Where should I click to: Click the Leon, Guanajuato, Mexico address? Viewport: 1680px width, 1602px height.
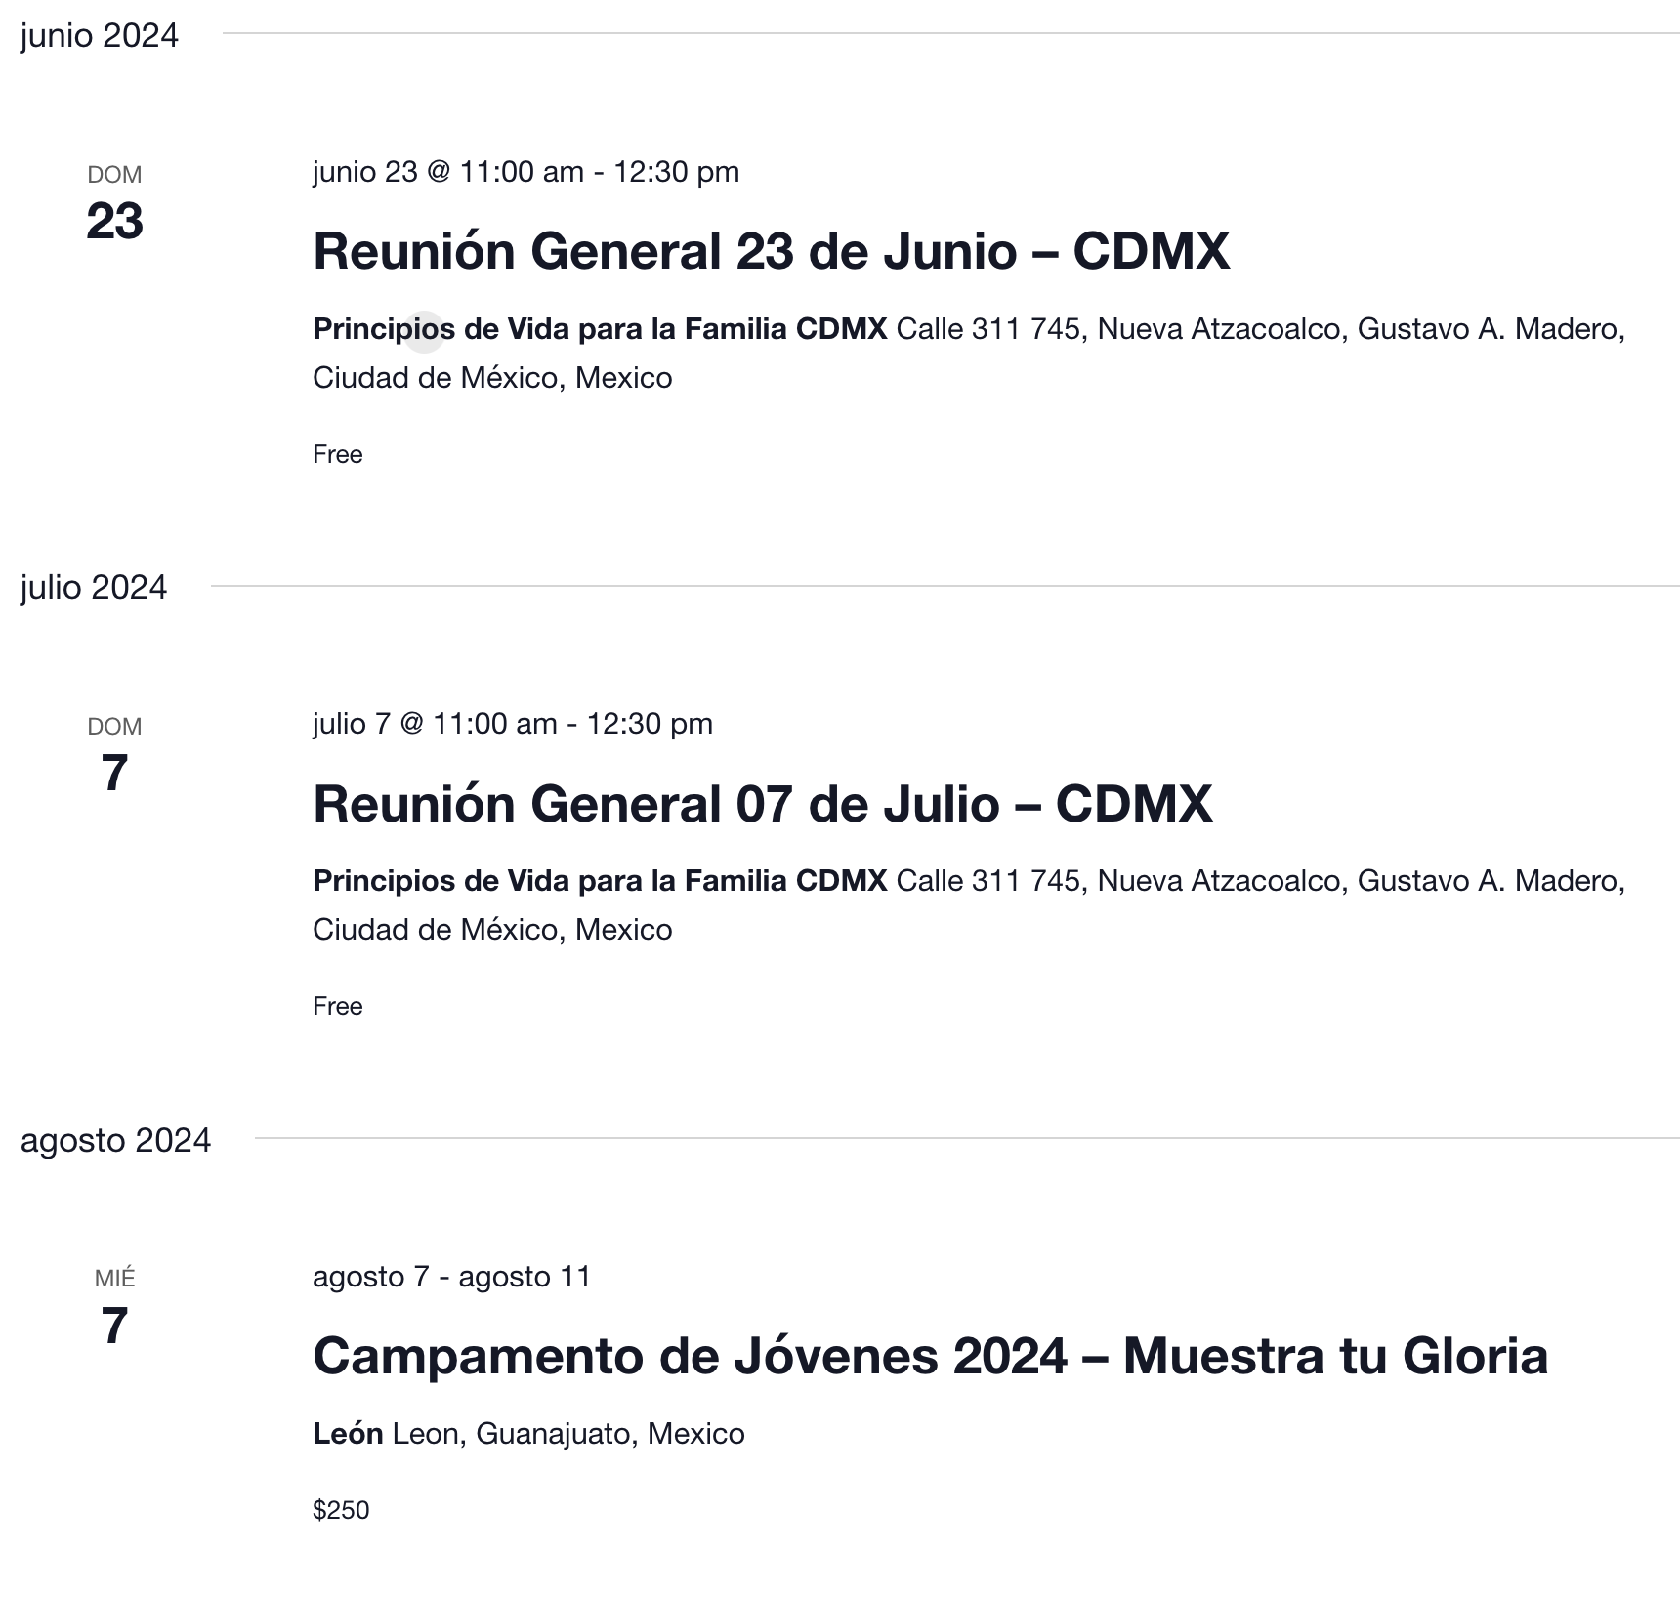pyautogui.click(x=568, y=1434)
